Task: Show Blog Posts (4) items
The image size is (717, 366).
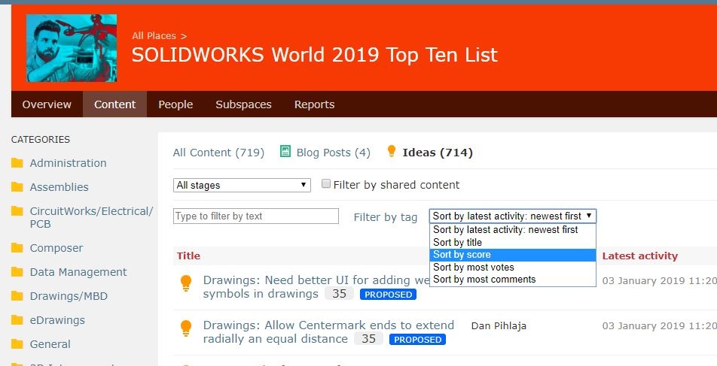Action: 334,153
